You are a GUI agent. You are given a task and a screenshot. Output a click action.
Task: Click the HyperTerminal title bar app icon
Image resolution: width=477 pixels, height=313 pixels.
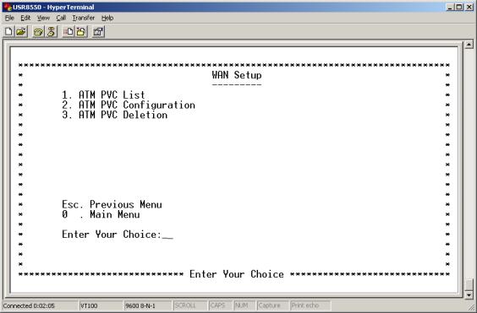(x=8, y=7)
